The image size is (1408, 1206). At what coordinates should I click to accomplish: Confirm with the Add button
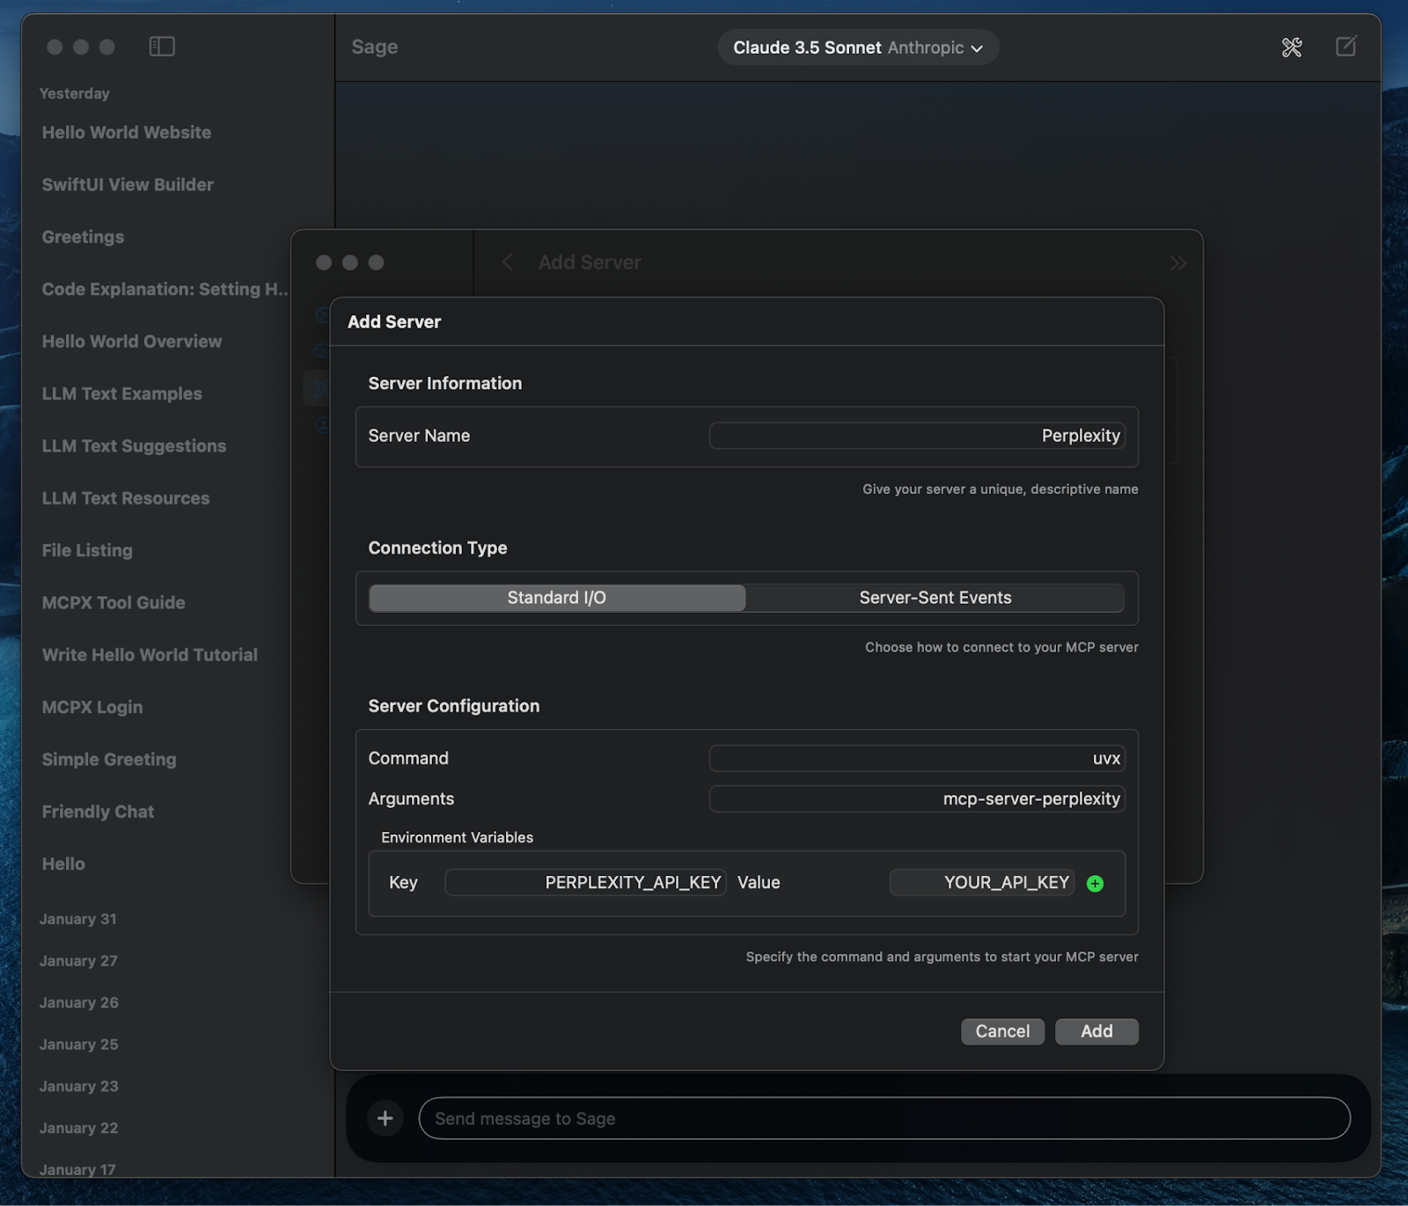click(x=1096, y=1032)
